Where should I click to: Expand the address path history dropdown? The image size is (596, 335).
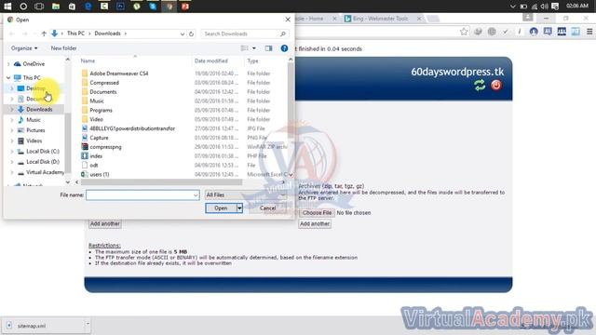click(x=183, y=33)
